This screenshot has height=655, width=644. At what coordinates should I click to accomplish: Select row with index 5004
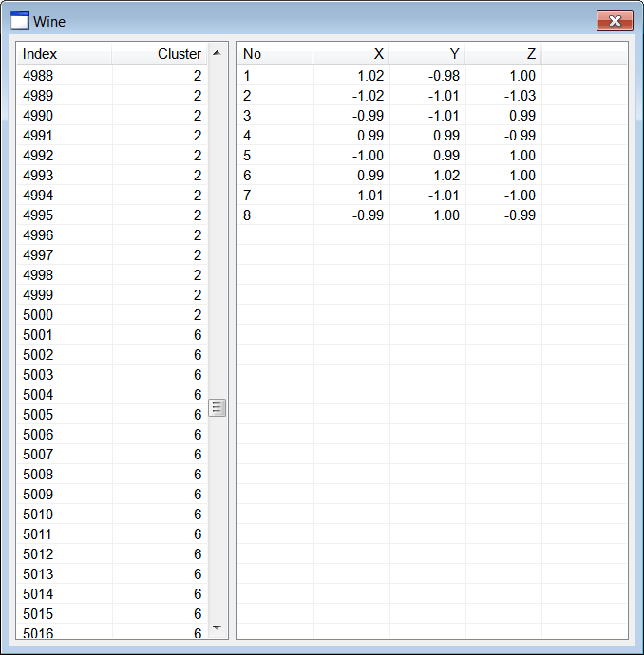coord(112,394)
